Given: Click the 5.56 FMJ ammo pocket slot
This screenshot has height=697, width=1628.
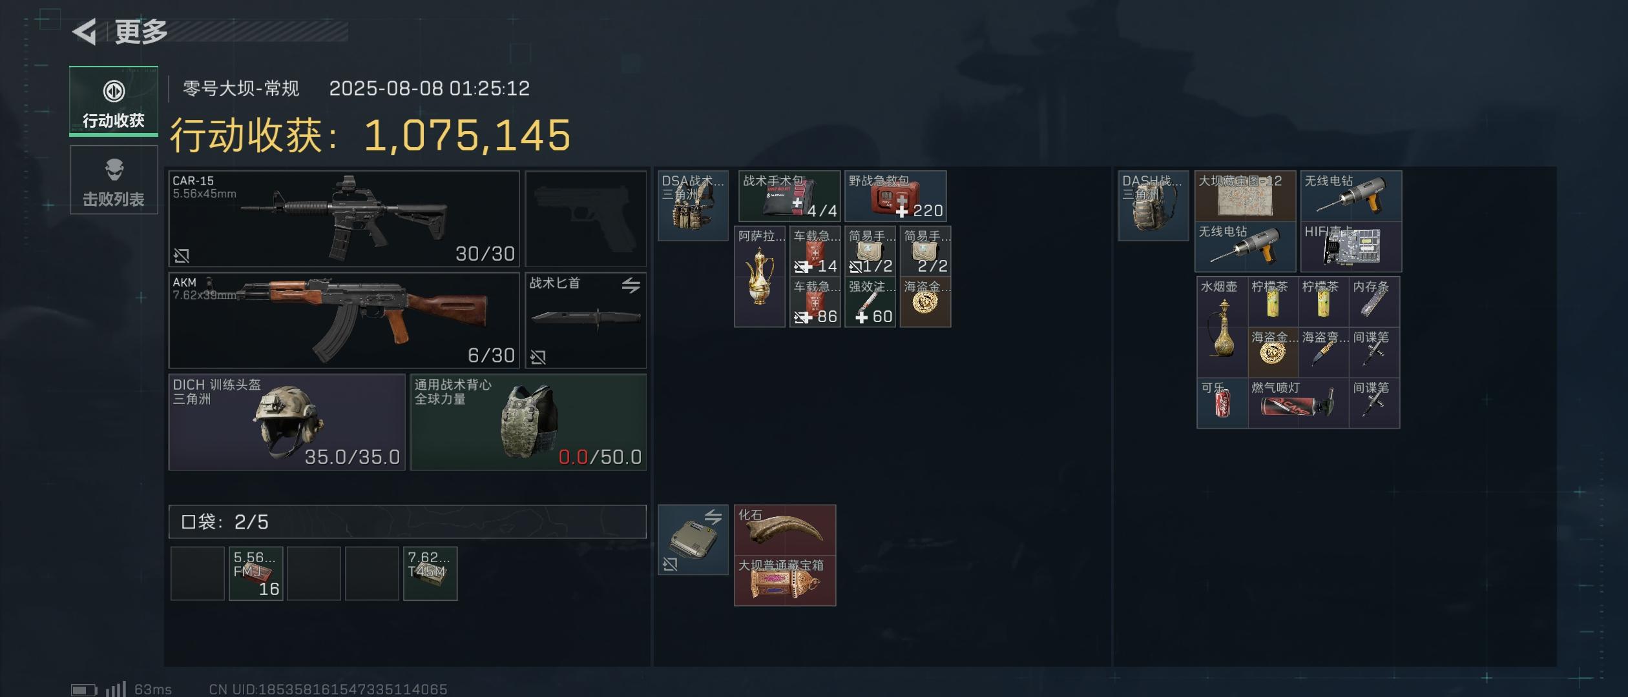Looking at the screenshot, I should click(x=256, y=574).
